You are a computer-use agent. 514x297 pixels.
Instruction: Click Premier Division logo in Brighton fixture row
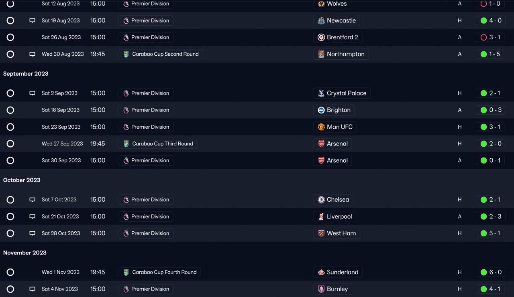click(x=126, y=110)
